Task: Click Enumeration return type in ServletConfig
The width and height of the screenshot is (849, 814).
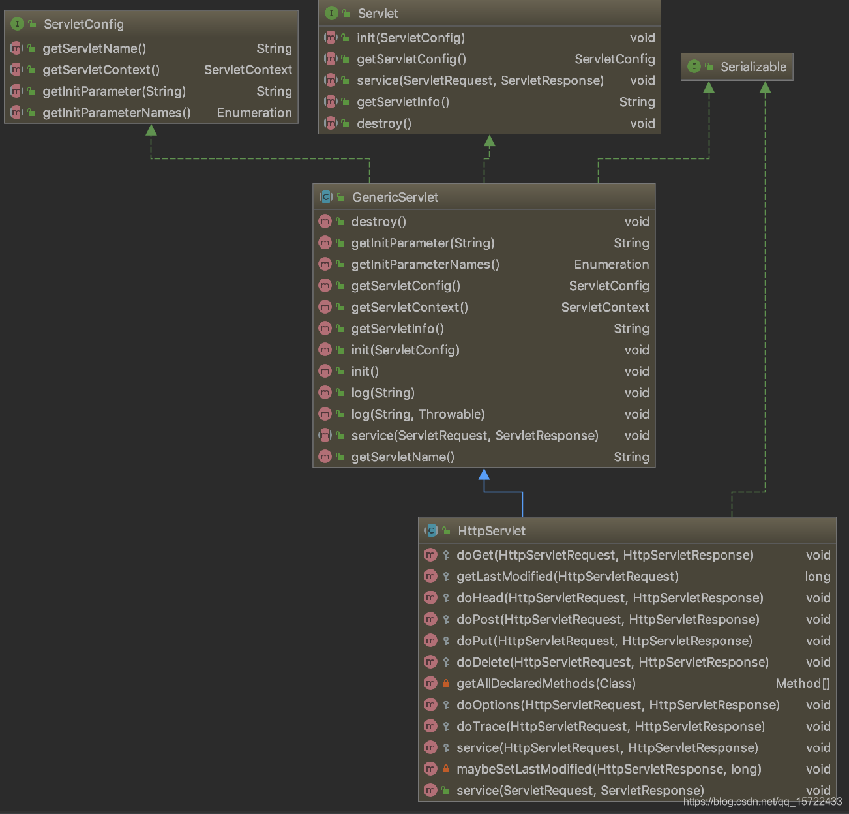Action: pos(254,113)
